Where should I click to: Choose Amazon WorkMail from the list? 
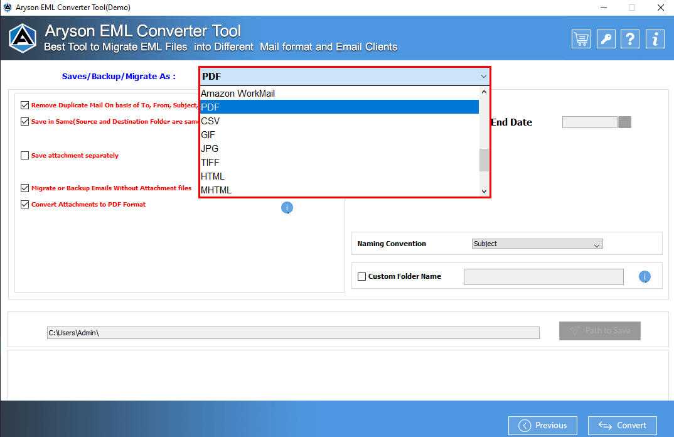coord(340,94)
